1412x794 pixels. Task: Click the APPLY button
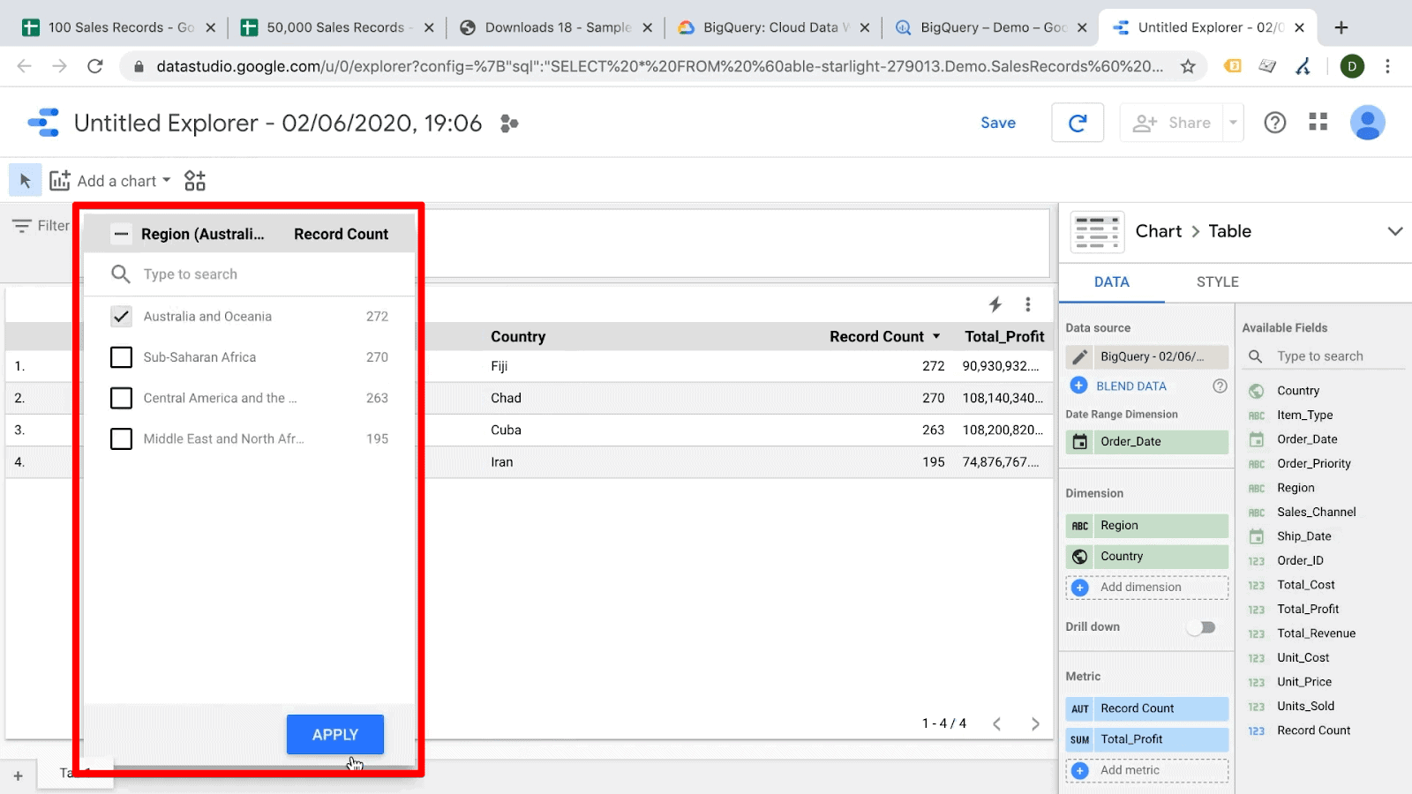click(x=334, y=733)
